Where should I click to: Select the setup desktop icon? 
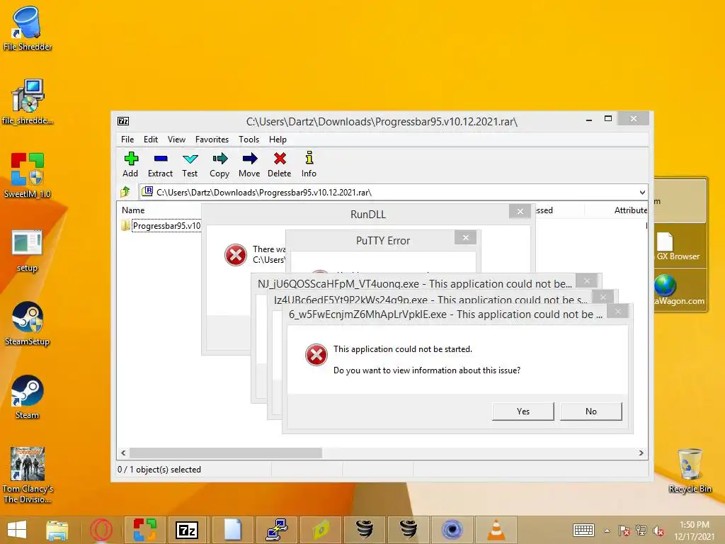(28, 251)
